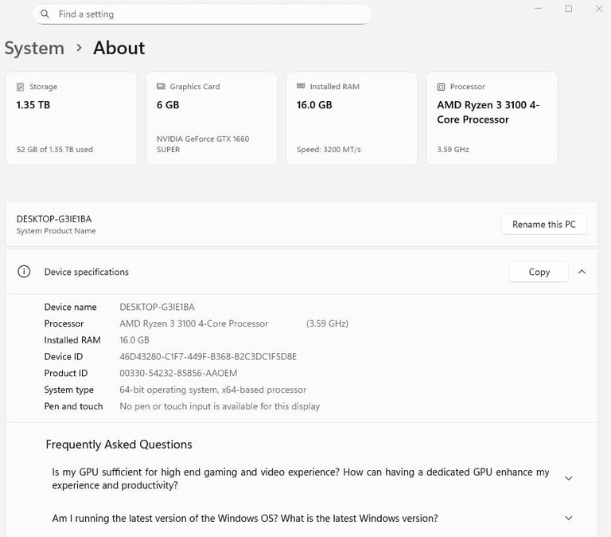611x537 pixels.
Task: Expand the GPU high end gaming FAQ chevron
Action: click(x=568, y=478)
